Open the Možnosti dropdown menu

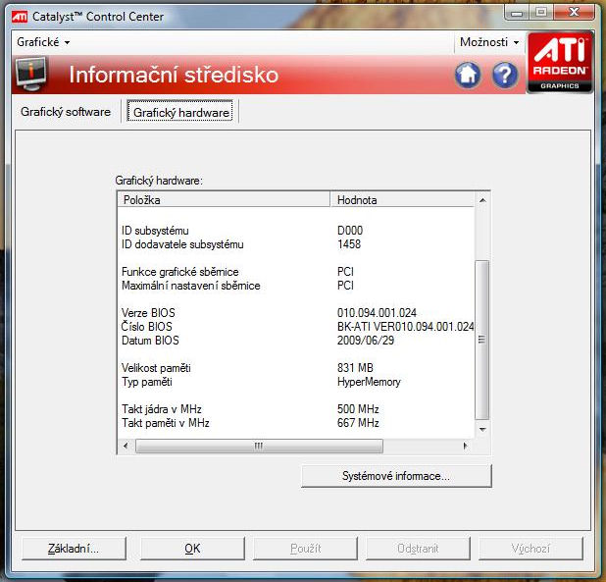tap(489, 42)
